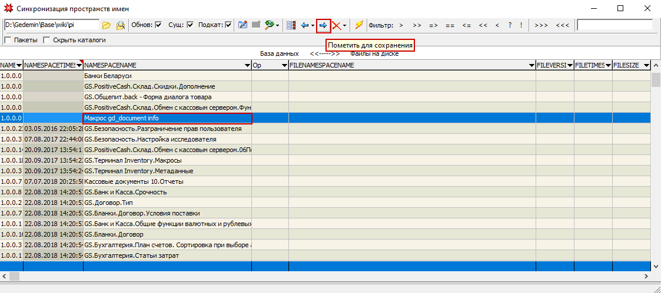Click the red X delete mark icon
This screenshot has width=661, height=293.
(x=336, y=25)
